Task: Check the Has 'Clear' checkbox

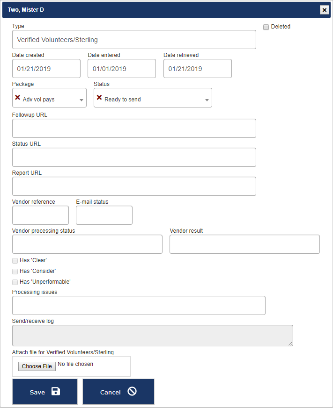Action: pyautogui.click(x=15, y=261)
